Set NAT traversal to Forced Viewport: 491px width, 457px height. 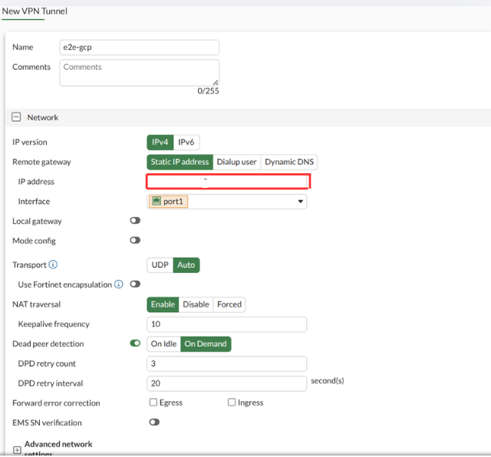(x=229, y=304)
